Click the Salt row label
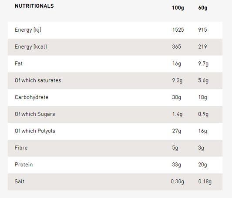 tap(20, 181)
